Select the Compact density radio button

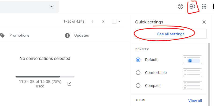pyautogui.click(x=138, y=86)
